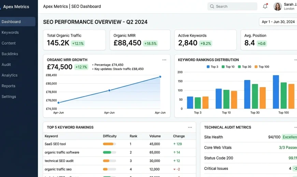Select Dashboard in the sidebar

pyautogui.click(x=18, y=21)
